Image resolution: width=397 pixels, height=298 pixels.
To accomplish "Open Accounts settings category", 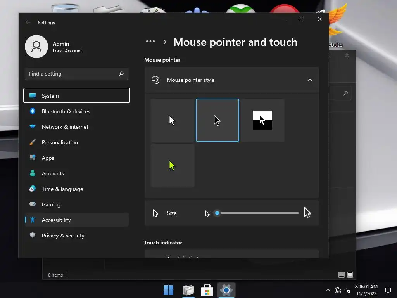I will click(76, 173).
